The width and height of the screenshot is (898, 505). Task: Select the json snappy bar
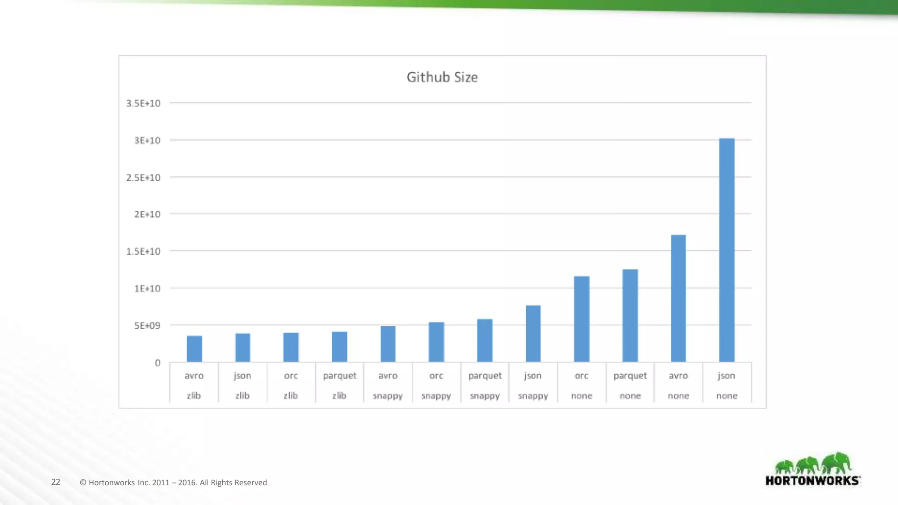533,334
